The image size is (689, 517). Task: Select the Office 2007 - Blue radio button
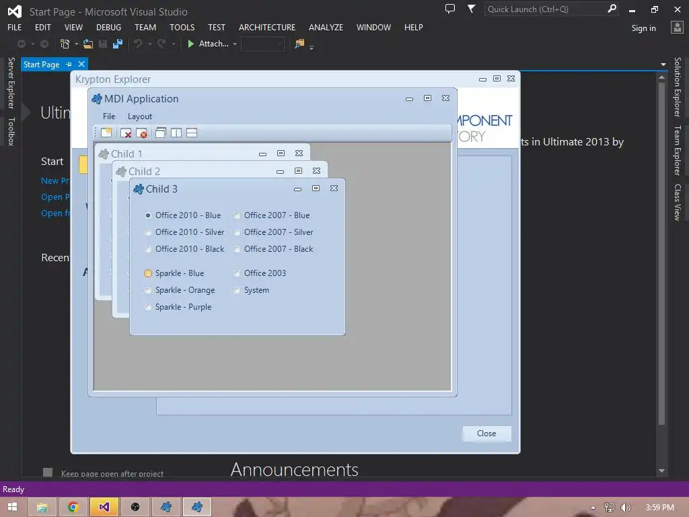click(237, 215)
